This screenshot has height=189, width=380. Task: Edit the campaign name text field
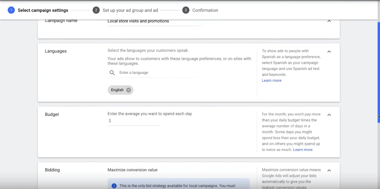point(155,21)
